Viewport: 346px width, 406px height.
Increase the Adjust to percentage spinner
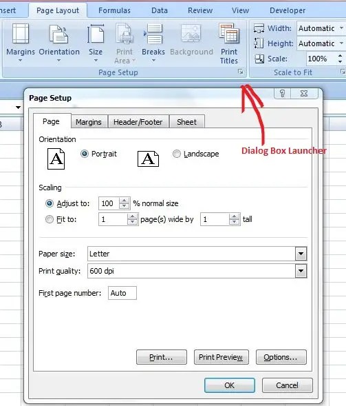(x=125, y=201)
